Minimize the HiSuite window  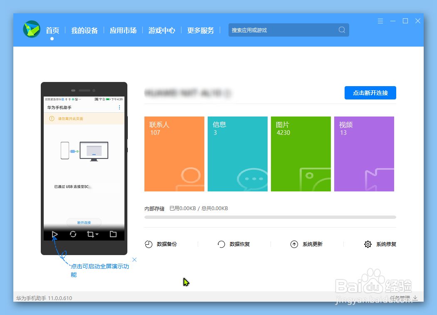click(x=393, y=21)
